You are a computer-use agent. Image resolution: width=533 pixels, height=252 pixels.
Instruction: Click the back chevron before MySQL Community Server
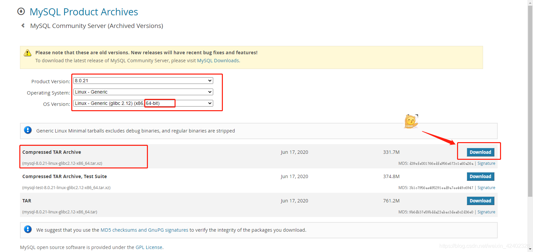23,25
